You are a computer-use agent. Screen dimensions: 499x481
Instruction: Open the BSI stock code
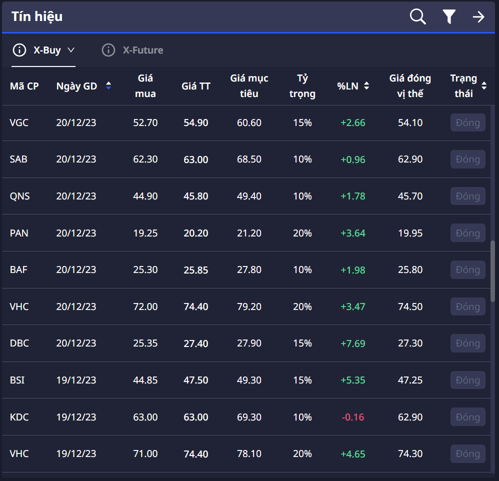(17, 380)
